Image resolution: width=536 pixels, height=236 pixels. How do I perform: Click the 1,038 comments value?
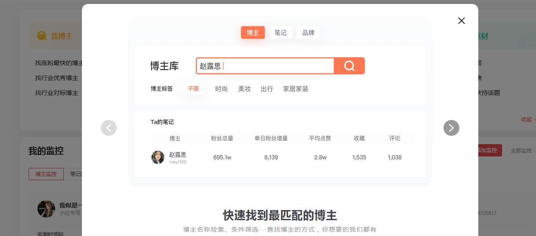(x=395, y=157)
